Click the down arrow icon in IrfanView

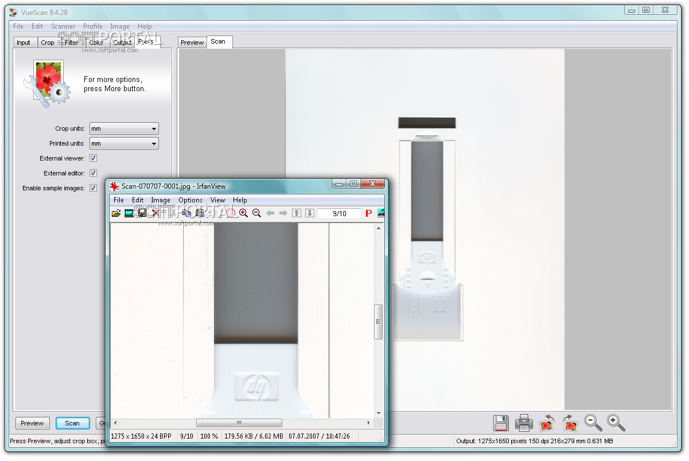[310, 213]
